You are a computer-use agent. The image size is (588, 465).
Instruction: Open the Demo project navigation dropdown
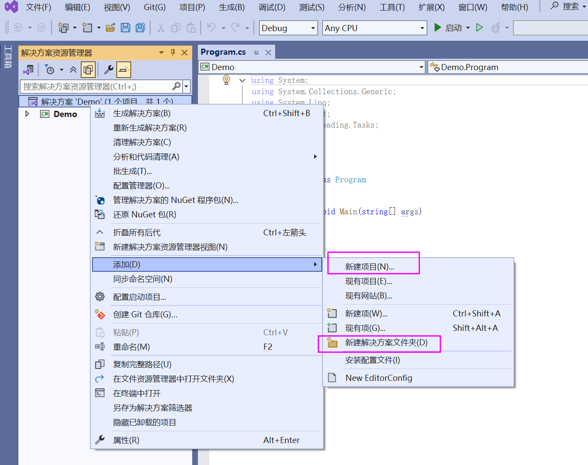tap(312, 67)
